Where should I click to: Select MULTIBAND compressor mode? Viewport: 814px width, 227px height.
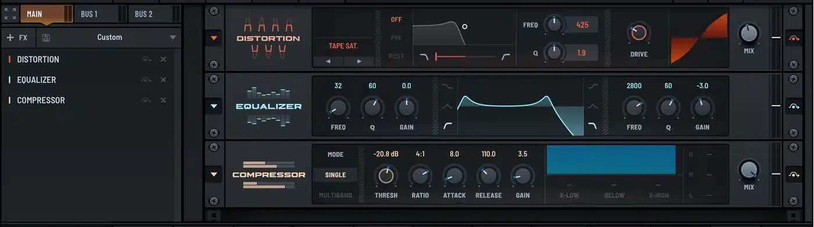click(335, 196)
